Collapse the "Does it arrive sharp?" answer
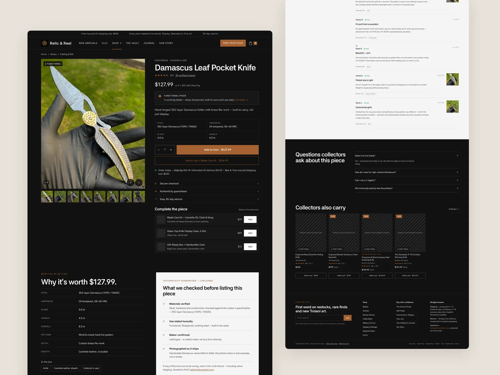 [457, 156]
